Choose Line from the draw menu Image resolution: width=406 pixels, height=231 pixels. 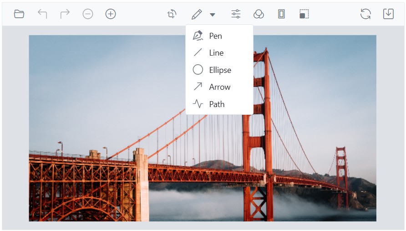219,53
